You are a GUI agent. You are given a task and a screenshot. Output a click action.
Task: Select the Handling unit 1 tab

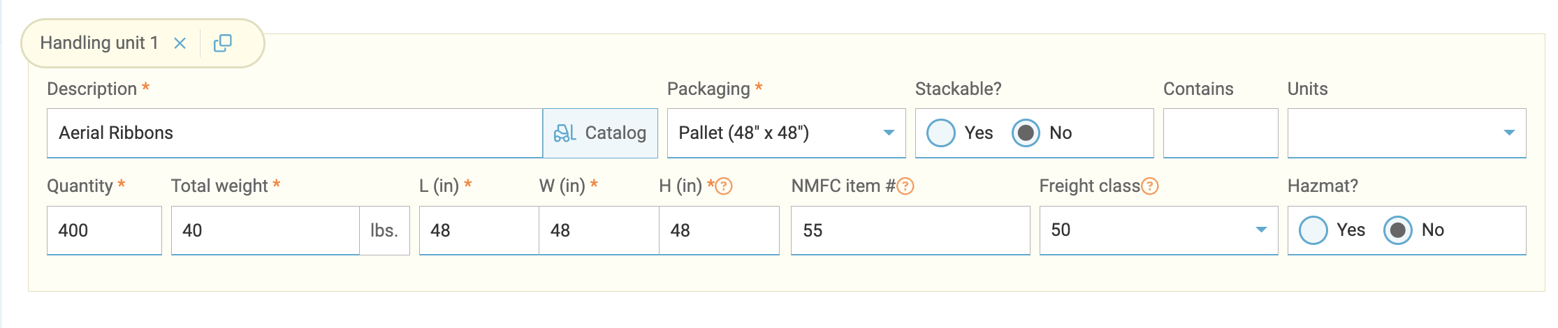tap(99, 43)
